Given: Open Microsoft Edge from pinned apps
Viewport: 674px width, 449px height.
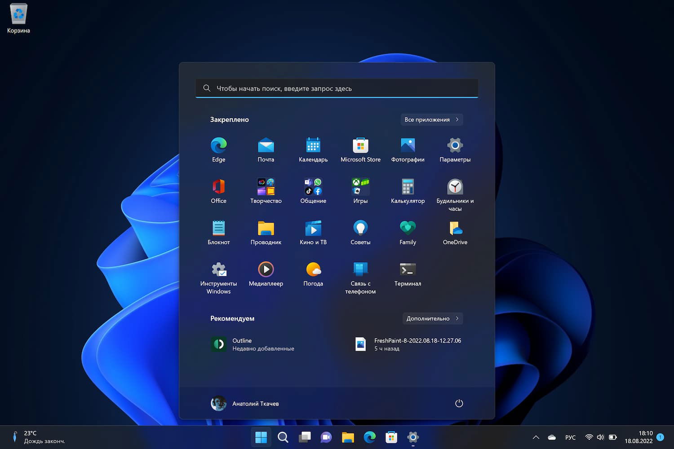Looking at the screenshot, I should [218, 146].
